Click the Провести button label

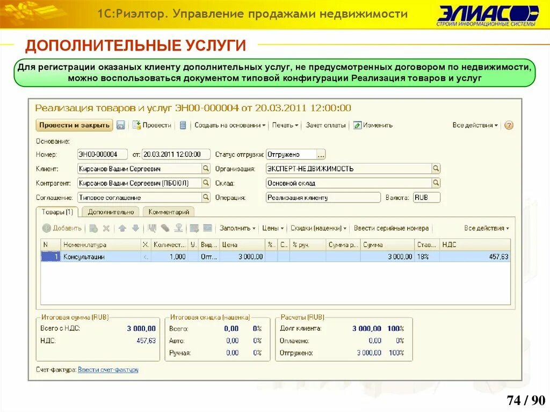(x=157, y=125)
